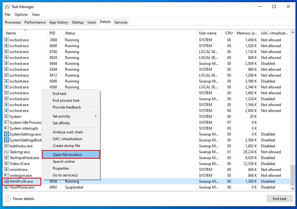
Task: Click the 28,224 K memory value for Taskmgr.exe
Action: click(x=250, y=152)
